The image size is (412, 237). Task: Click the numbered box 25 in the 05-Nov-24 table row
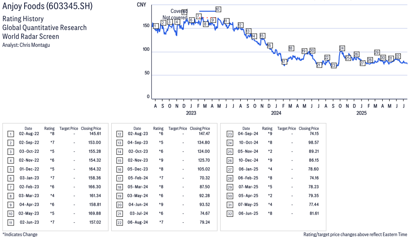(230, 152)
